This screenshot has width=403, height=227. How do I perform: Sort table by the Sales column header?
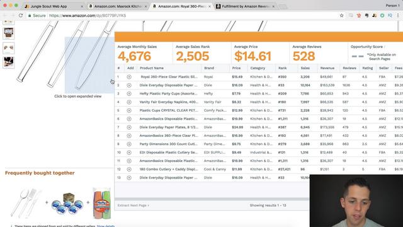tap(305, 68)
